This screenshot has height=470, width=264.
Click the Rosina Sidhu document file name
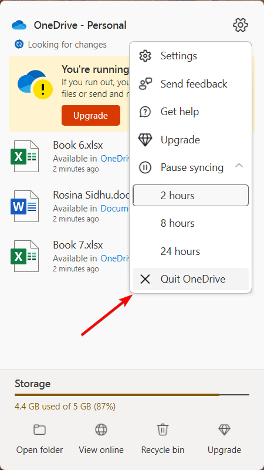(x=92, y=196)
